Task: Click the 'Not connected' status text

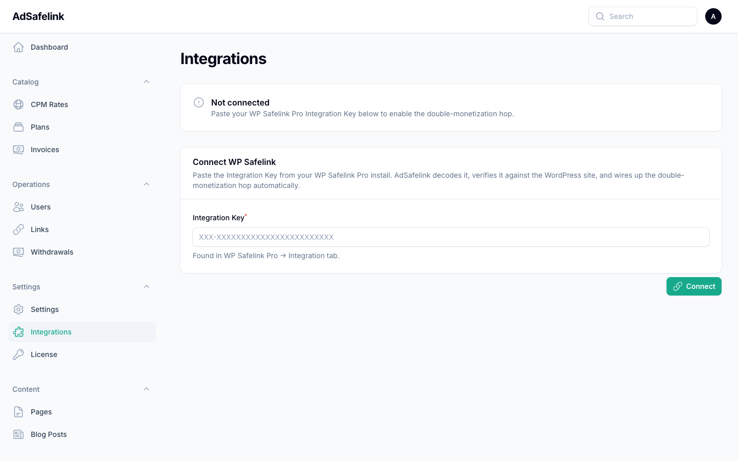Action: (240, 102)
